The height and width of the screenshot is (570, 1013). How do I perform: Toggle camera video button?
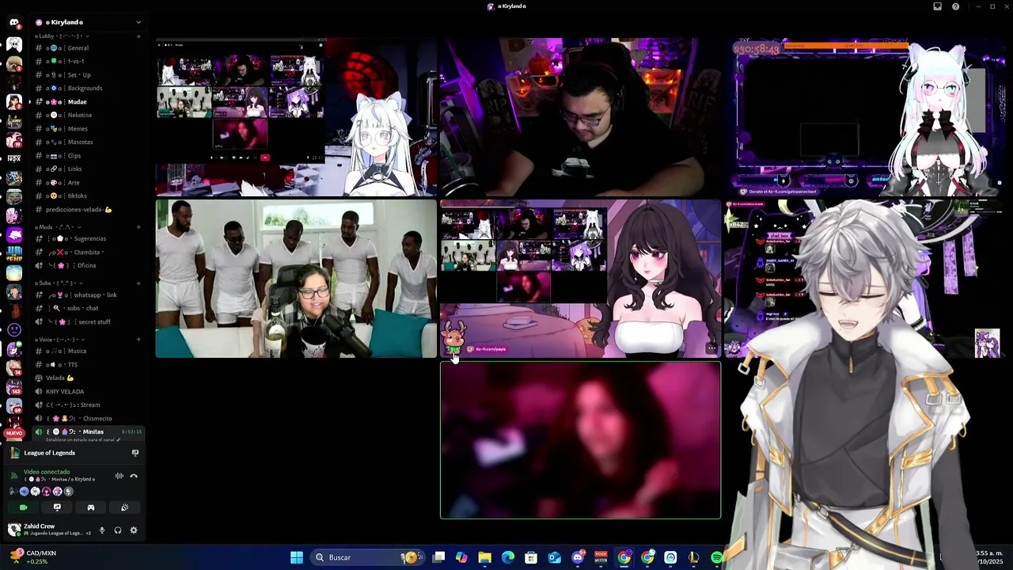coord(23,507)
